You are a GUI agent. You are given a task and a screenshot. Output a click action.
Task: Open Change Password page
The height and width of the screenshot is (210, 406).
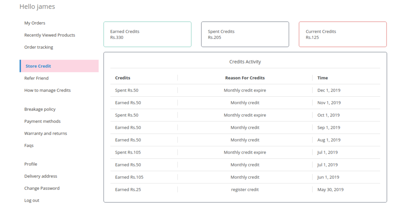(42, 188)
